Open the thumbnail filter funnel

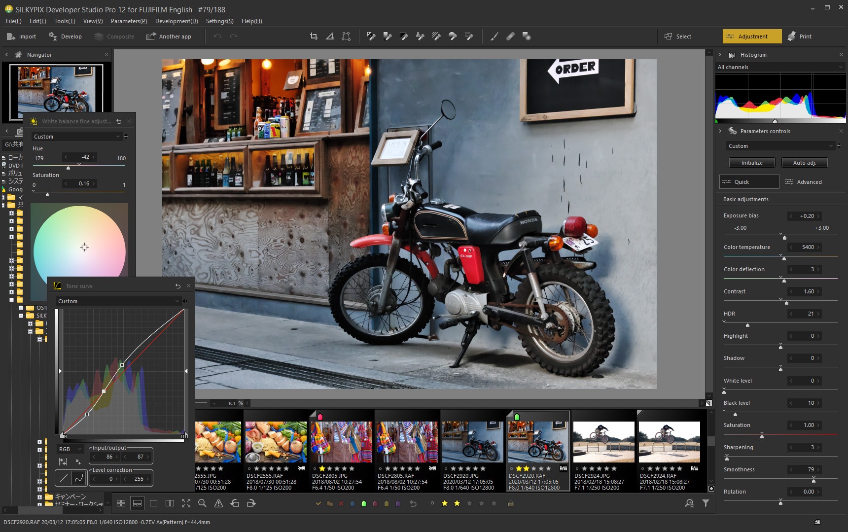[x=706, y=503]
